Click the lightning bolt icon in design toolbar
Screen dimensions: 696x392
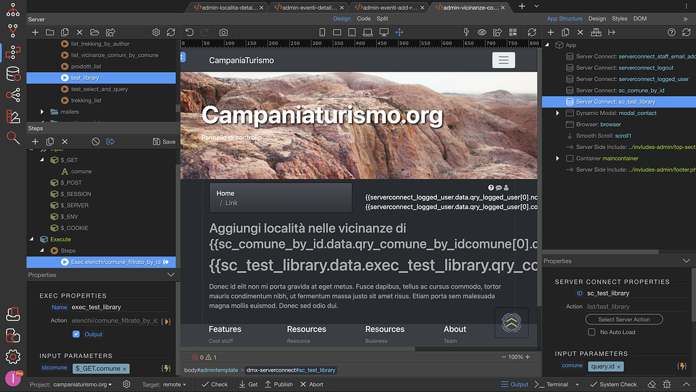466,33
